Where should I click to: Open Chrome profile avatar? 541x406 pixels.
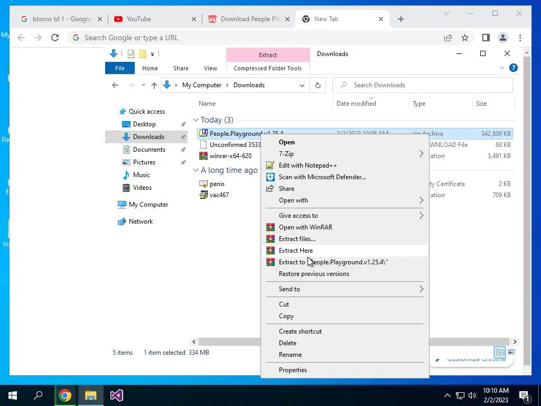point(503,38)
